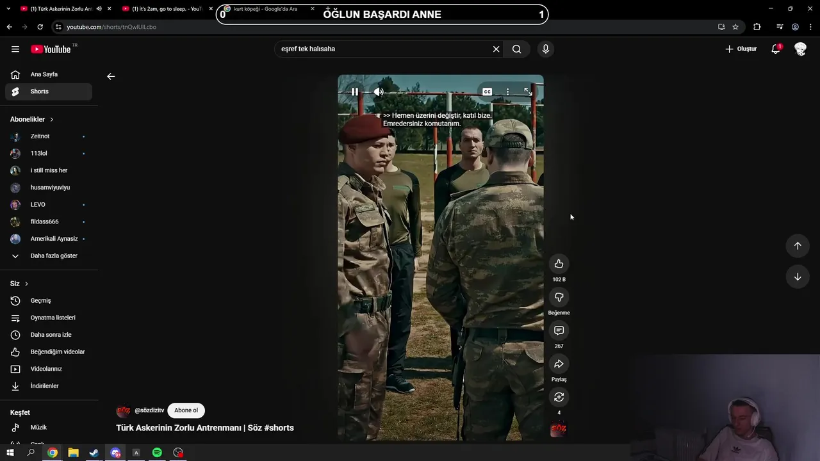
Task: Mute the Short's volume
Action: pos(379,92)
